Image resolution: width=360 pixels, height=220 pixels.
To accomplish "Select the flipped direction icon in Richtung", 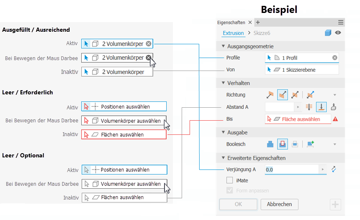I will tap(282, 95).
